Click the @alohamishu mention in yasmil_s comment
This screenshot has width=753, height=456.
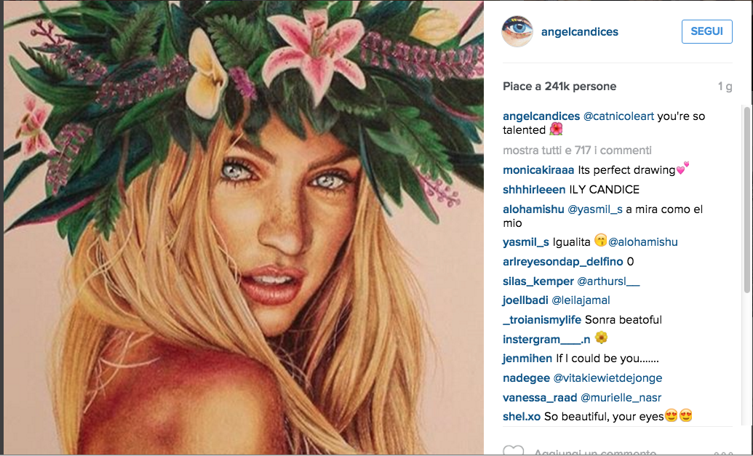(643, 242)
